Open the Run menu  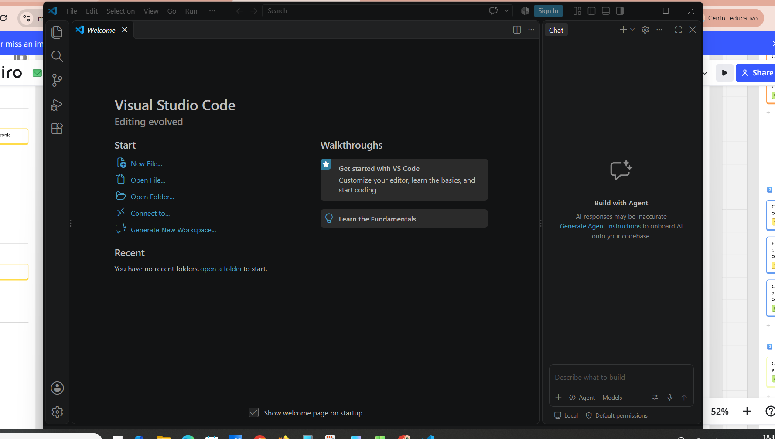pyautogui.click(x=191, y=11)
